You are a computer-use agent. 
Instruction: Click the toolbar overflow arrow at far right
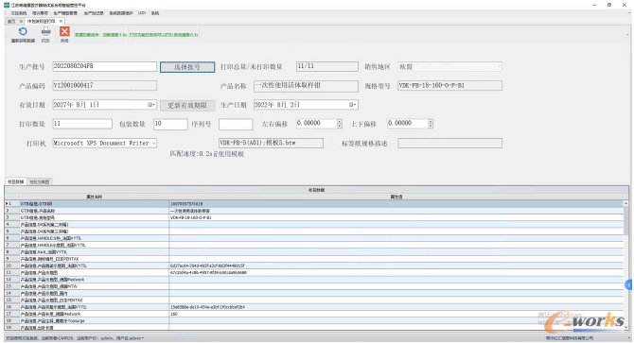[627, 35]
